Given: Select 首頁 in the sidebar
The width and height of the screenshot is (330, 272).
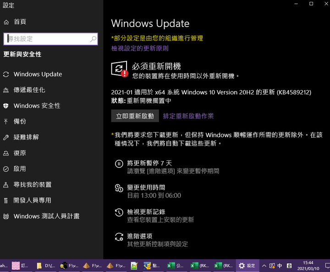Looking at the screenshot, I should pos(20,22).
